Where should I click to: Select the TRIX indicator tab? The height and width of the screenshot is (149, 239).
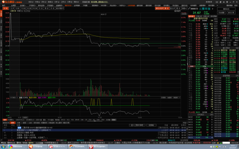[103, 120]
